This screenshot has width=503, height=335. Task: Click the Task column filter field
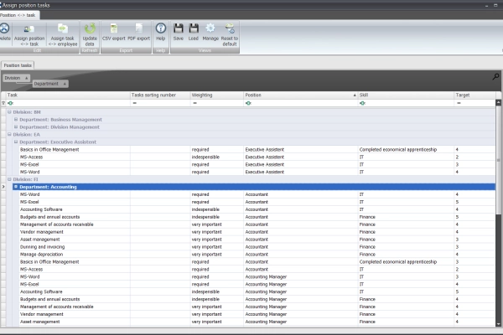tap(67, 103)
